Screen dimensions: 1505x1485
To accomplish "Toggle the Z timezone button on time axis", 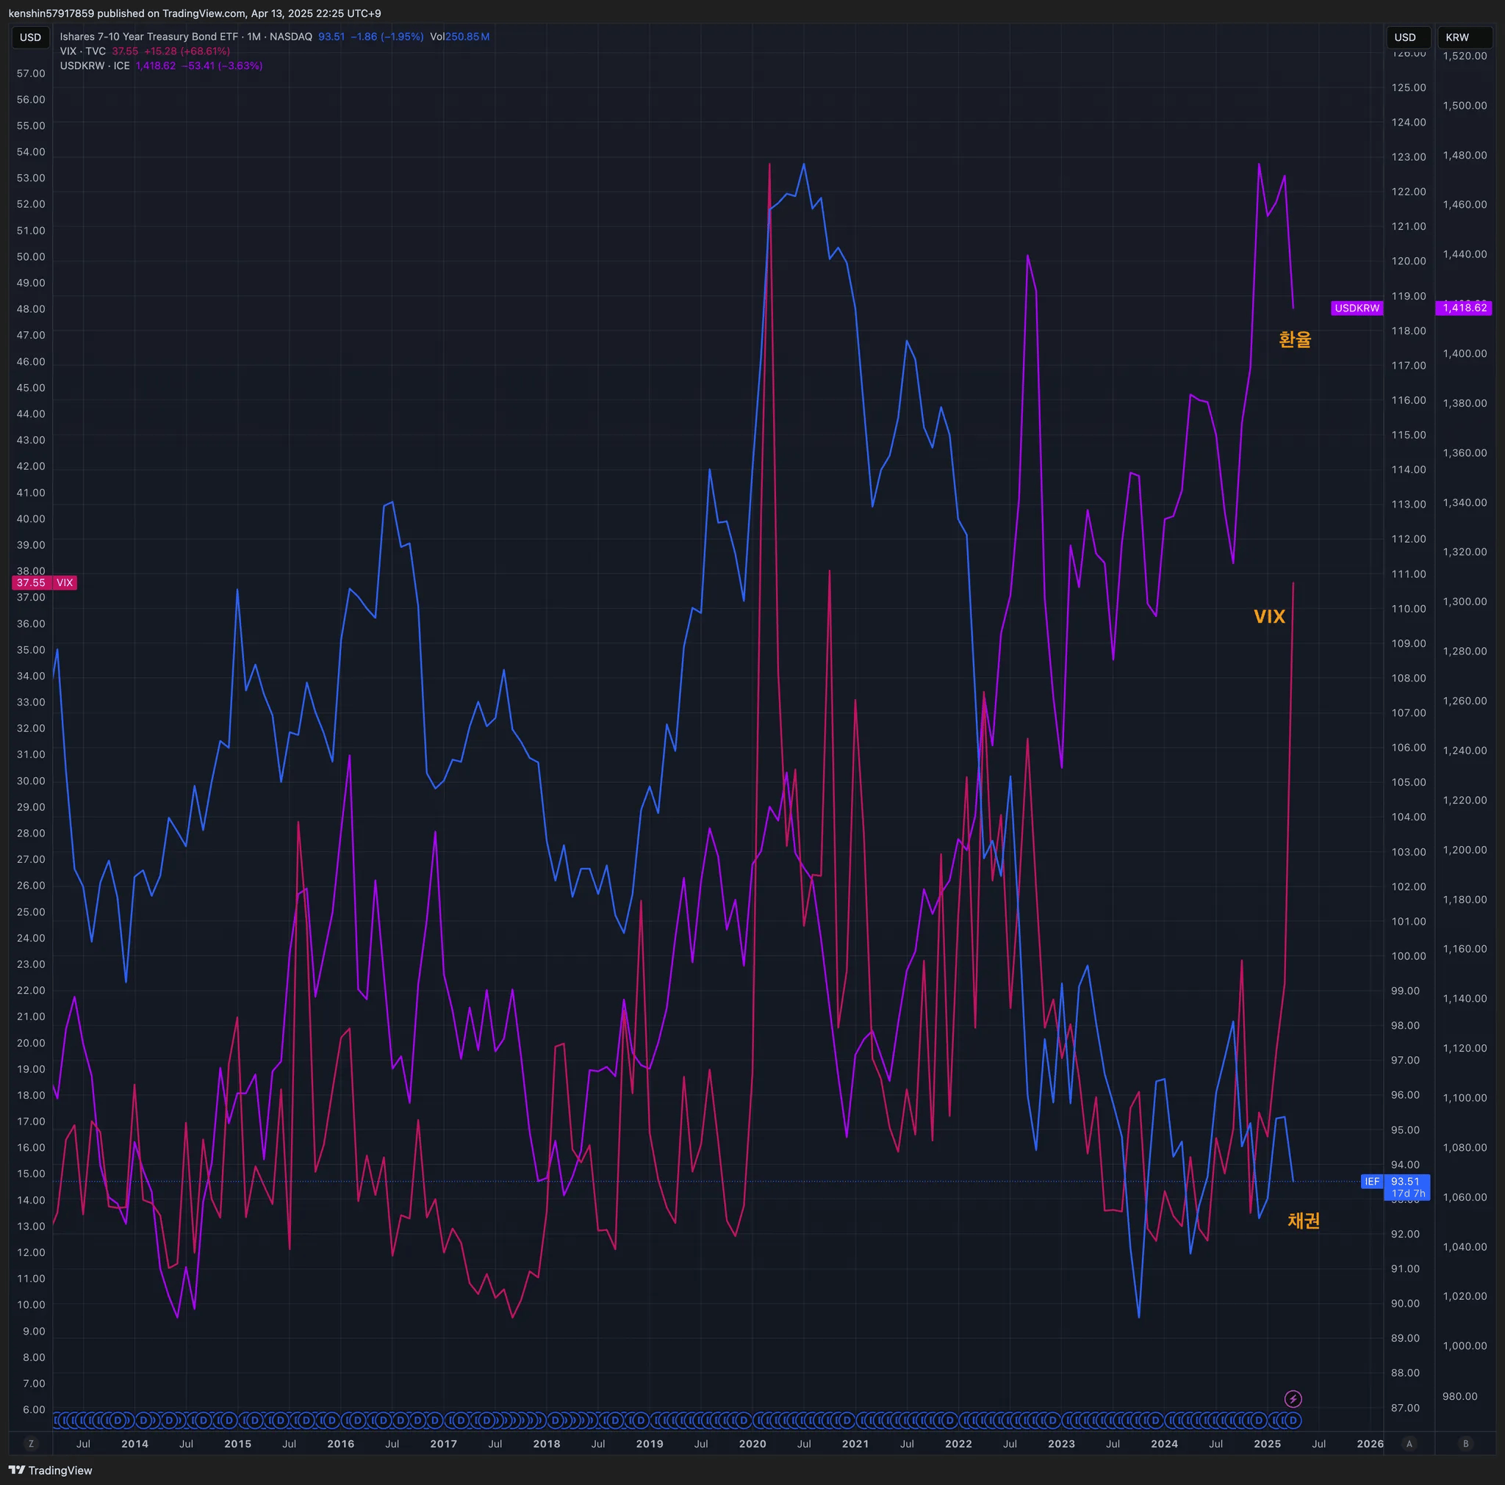I will (31, 1444).
